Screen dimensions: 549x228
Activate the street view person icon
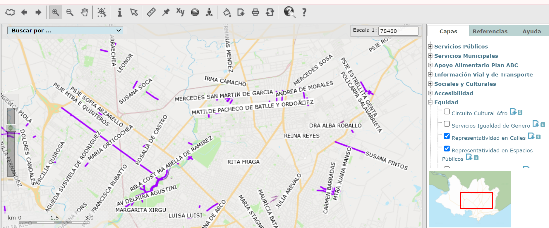click(209, 12)
